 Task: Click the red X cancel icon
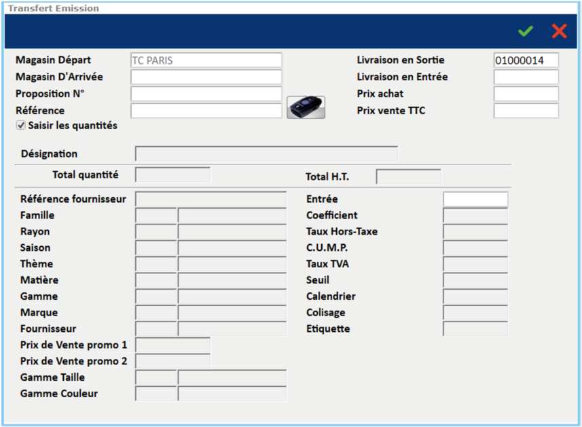pyautogui.click(x=559, y=31)
